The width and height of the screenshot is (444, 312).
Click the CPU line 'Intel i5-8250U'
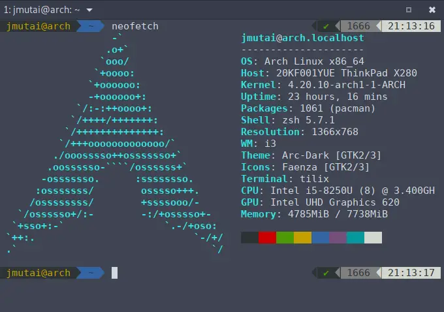click(x=338, y=191)
